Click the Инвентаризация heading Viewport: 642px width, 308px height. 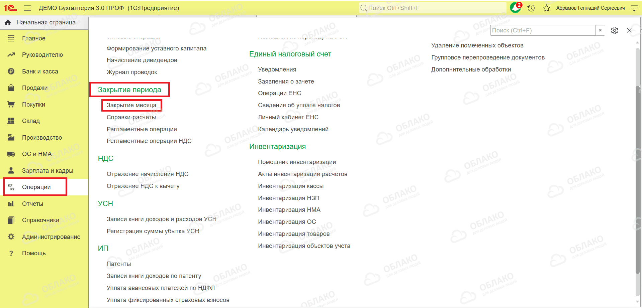coord(278,147)
